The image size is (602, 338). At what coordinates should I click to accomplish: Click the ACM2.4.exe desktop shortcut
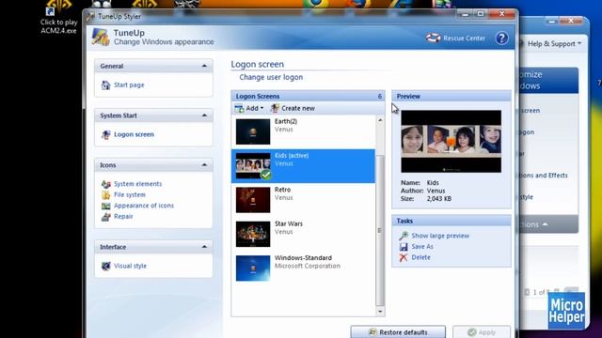(58, 17)
